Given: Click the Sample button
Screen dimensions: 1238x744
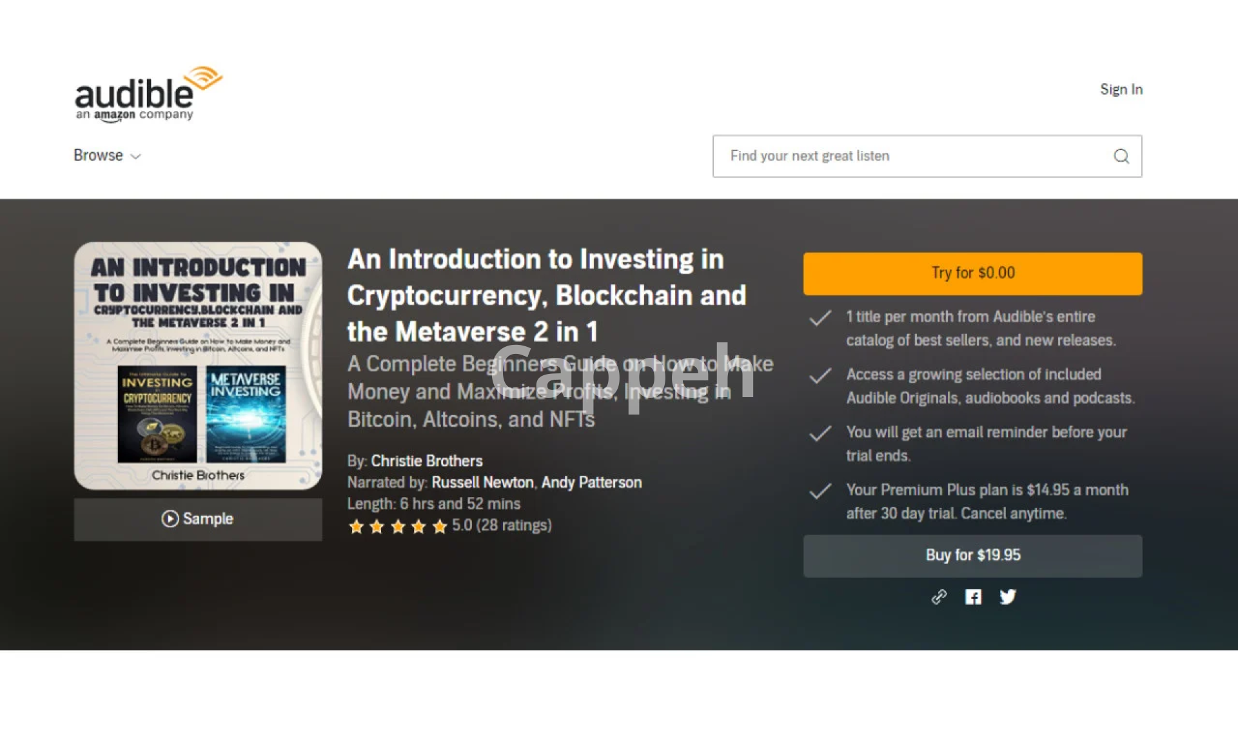Looking at the screenshot, I should pyautogui.click(x=198, y=519).
